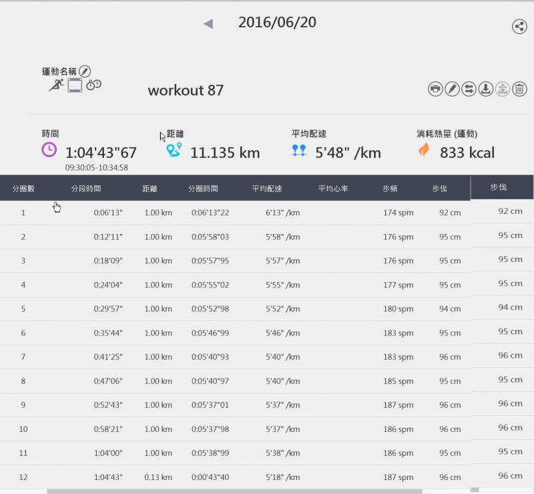Click pace 5'18" /km cell
534x494 pixels.
[282, 477]
